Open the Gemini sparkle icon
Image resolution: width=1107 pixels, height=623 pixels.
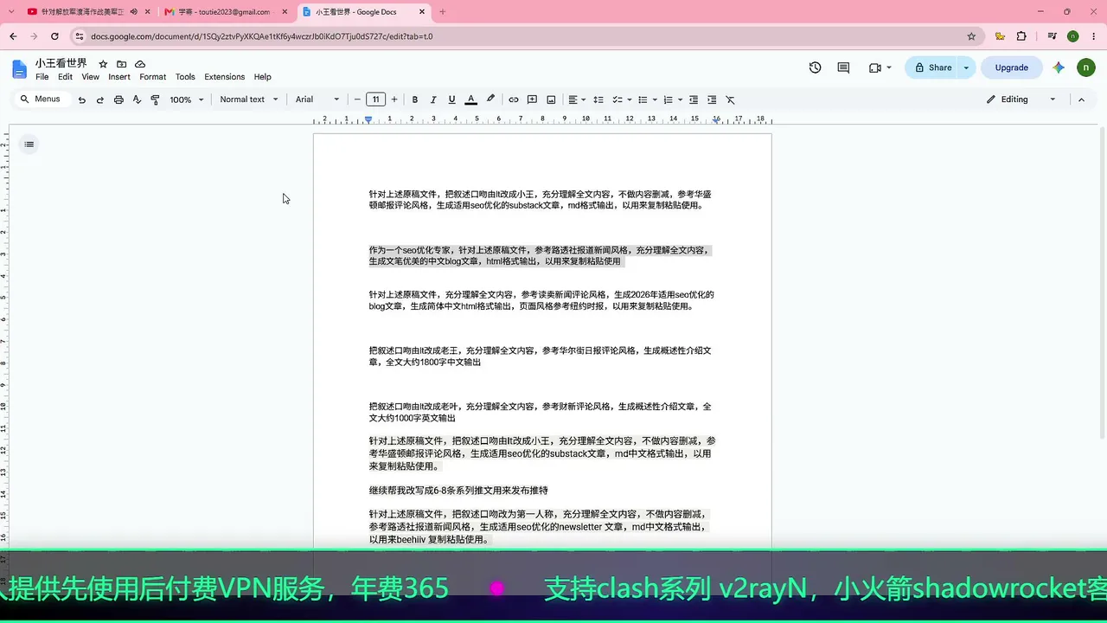1059,67
